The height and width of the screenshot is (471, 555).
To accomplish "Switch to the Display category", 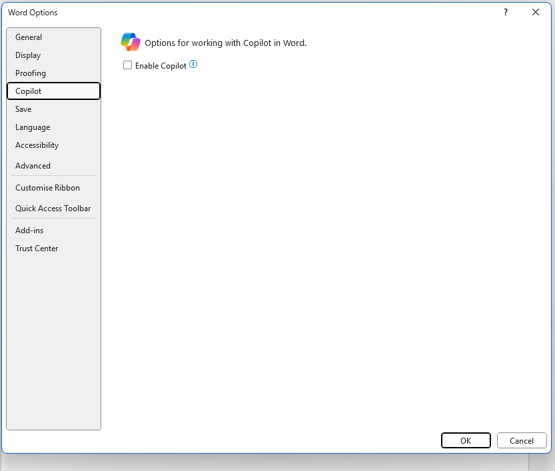I will click(54, 55).
